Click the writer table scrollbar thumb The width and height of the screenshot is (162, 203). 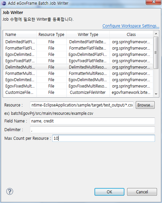point(156,53)
